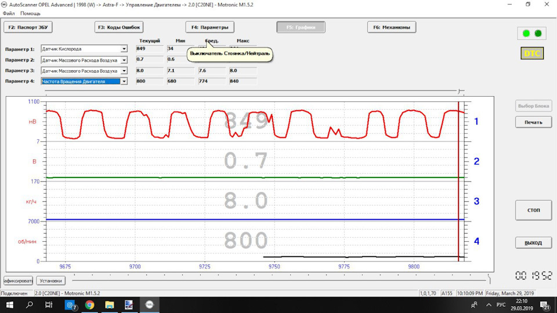Click Параметр 4 current value 800
The width and height of the screenshot is (557, 313).
click(x=150, y=81)
